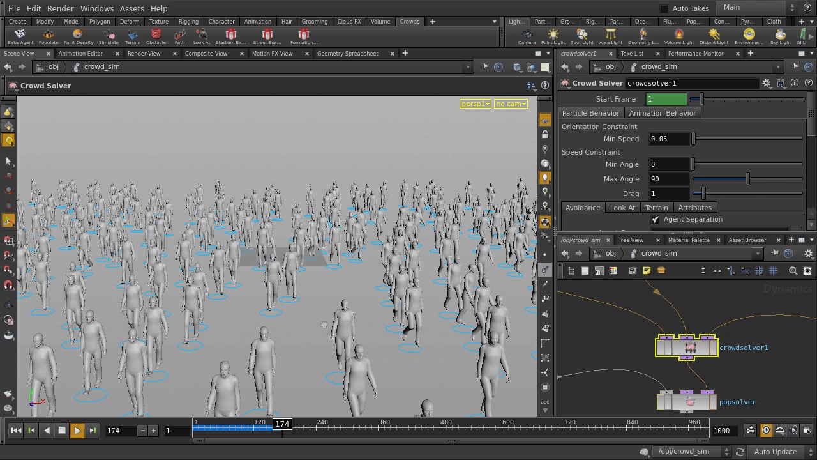Click the Camera shelf tool
The width and height of the screenshot is (817, 460).
527,36
